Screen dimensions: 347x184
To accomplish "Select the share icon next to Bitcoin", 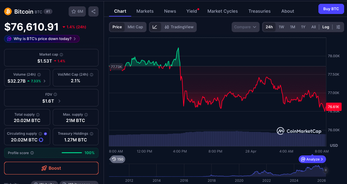I will [93, 11].
